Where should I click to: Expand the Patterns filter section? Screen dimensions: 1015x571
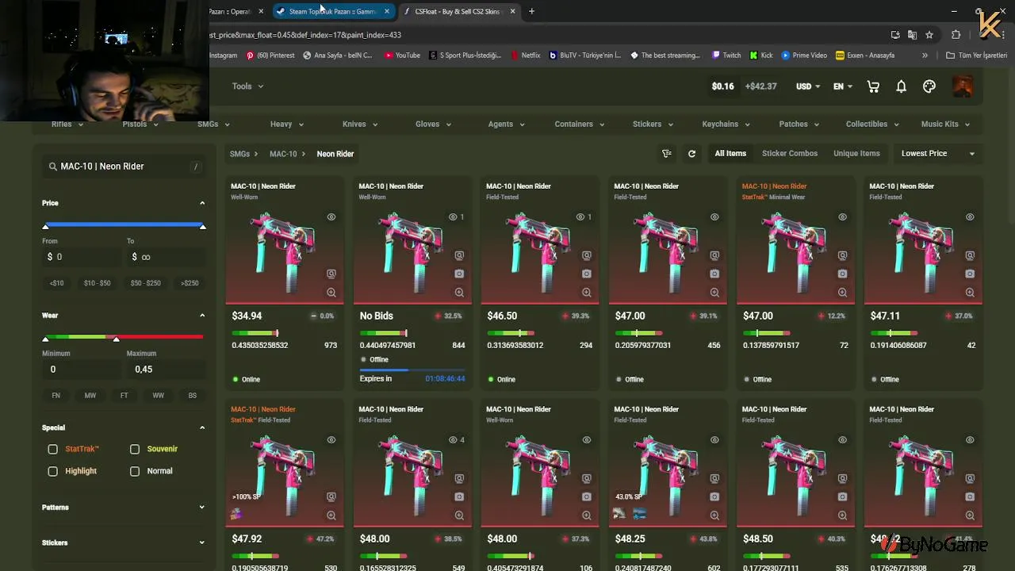coord(123,508)
